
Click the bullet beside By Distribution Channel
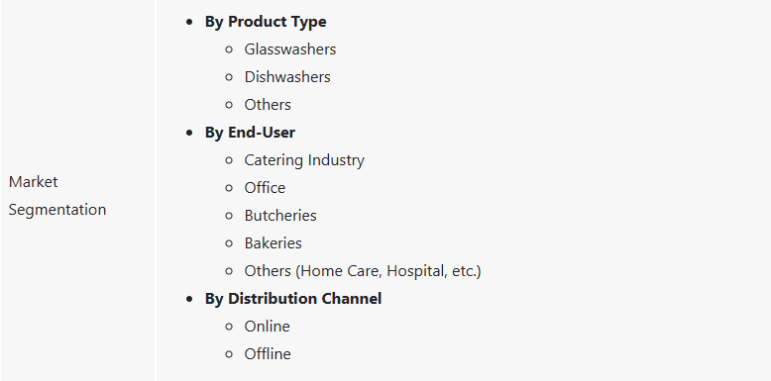[190, 299]
